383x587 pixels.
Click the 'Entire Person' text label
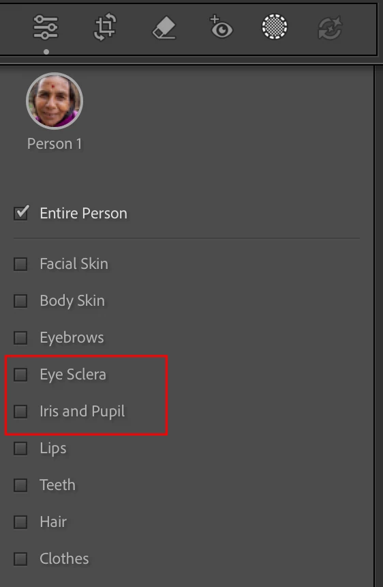[x=84, y=214]
